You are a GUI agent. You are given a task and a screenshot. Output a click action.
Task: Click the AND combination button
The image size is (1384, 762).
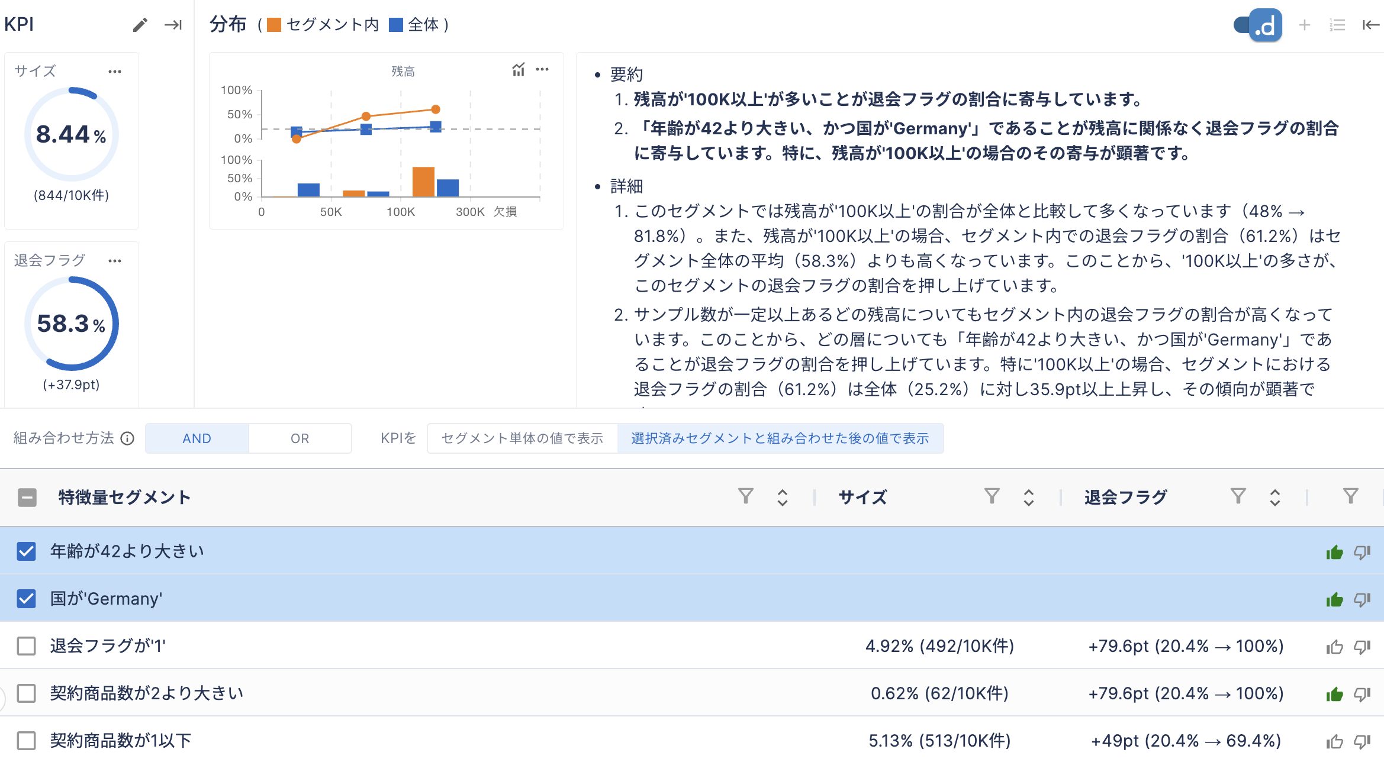(x=197, y=438)
